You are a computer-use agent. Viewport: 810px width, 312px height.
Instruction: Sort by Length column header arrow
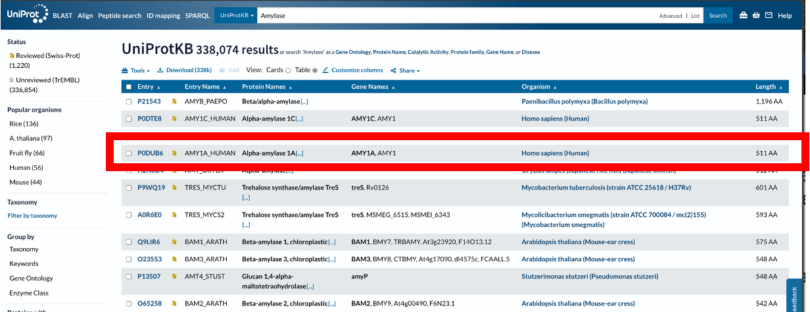click(781, 87)
